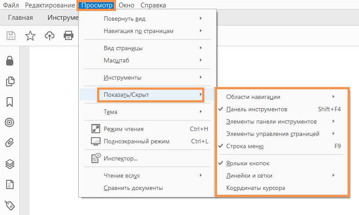Open the security lock panel icon
Screen dimensions: 359x215
tap(10, 61)
